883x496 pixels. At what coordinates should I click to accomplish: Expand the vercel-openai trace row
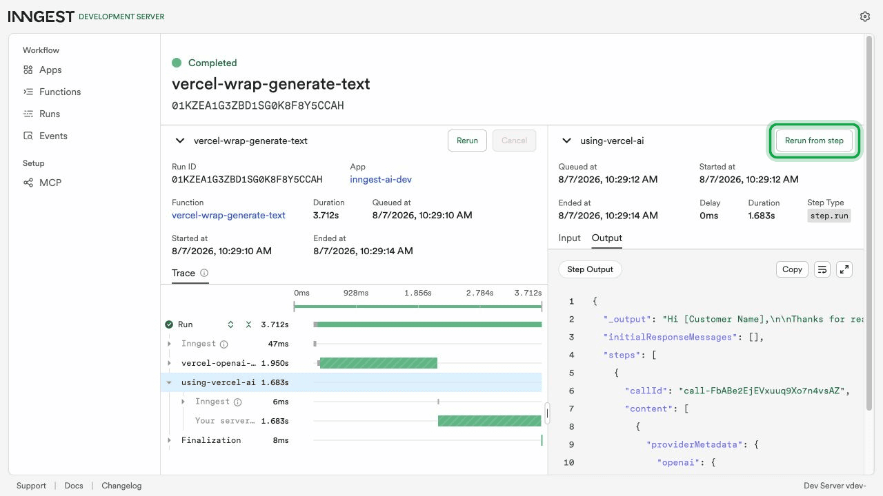(169, 363)
